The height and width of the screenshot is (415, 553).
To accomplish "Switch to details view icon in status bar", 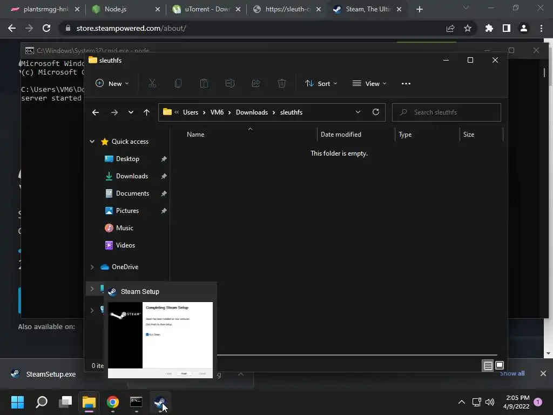I will (x=488, y=365).
